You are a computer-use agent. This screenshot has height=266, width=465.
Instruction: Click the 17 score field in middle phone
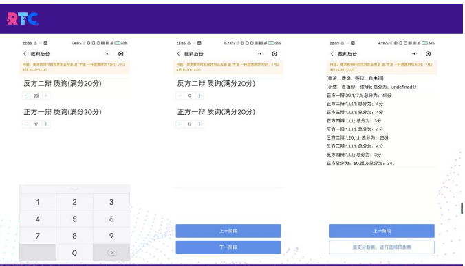coord(189,124)
